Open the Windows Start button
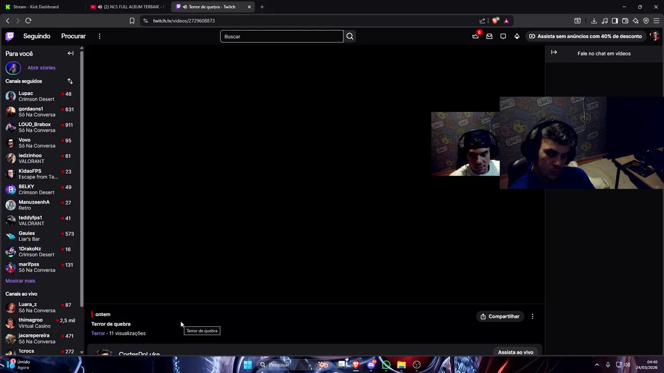The height and width of the screenshot is (373, 664). [x=247, y=365]
